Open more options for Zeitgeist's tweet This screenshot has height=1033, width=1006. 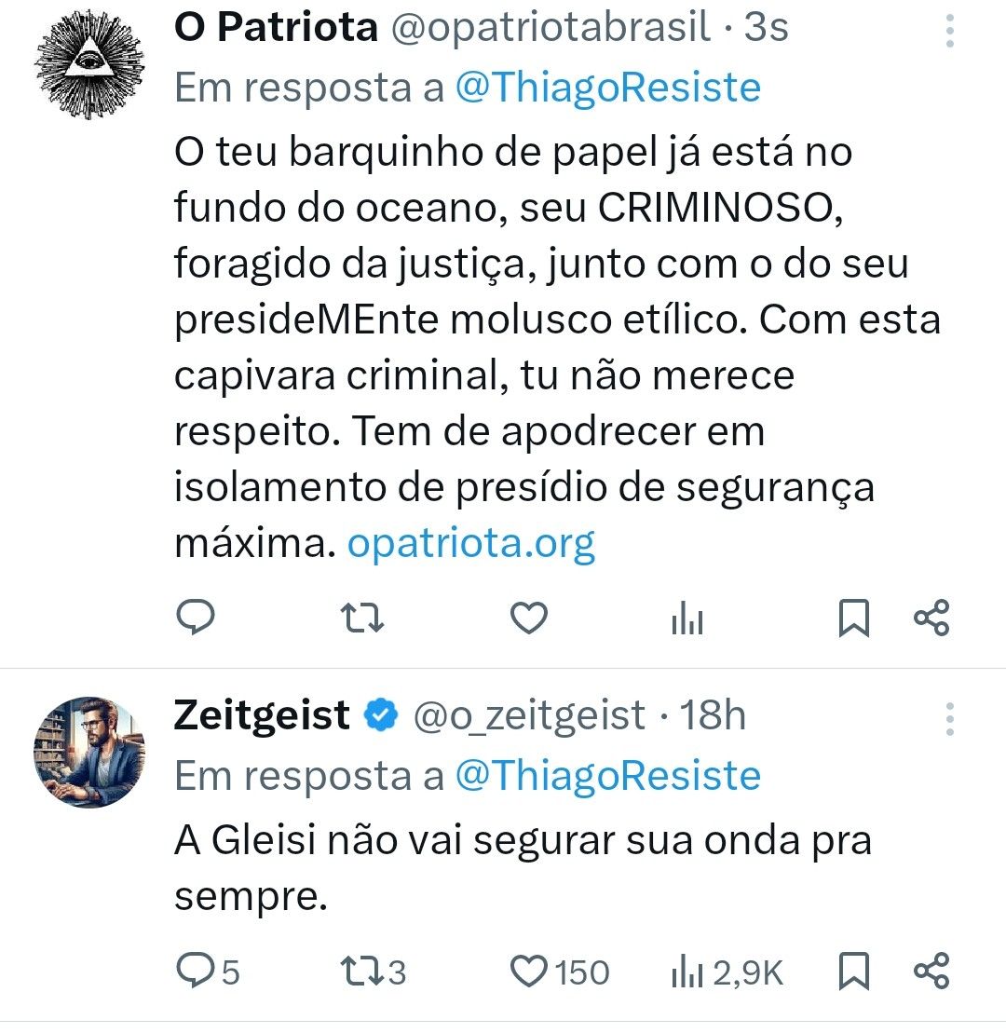tap(949, 719)
